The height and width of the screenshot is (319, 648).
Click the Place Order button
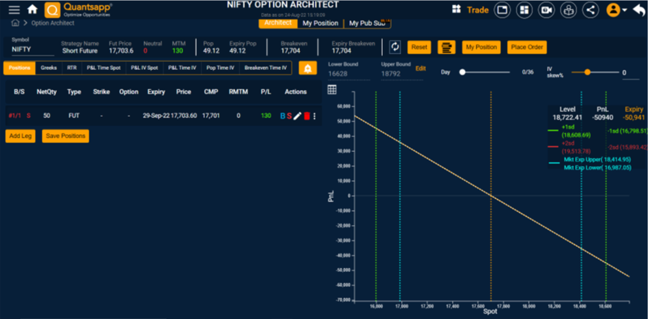click(x=527, y=47)
